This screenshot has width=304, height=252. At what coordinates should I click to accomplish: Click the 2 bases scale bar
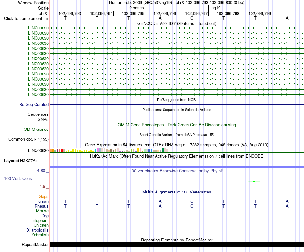[x=177, y=8]
